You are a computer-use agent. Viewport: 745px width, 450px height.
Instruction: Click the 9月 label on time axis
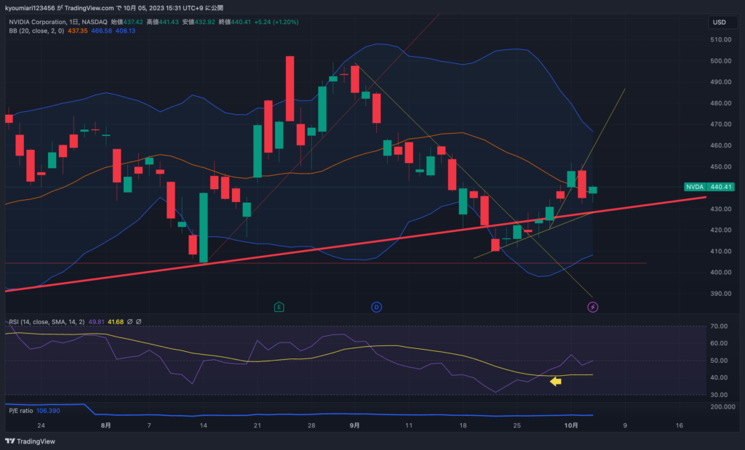(354, 425)
